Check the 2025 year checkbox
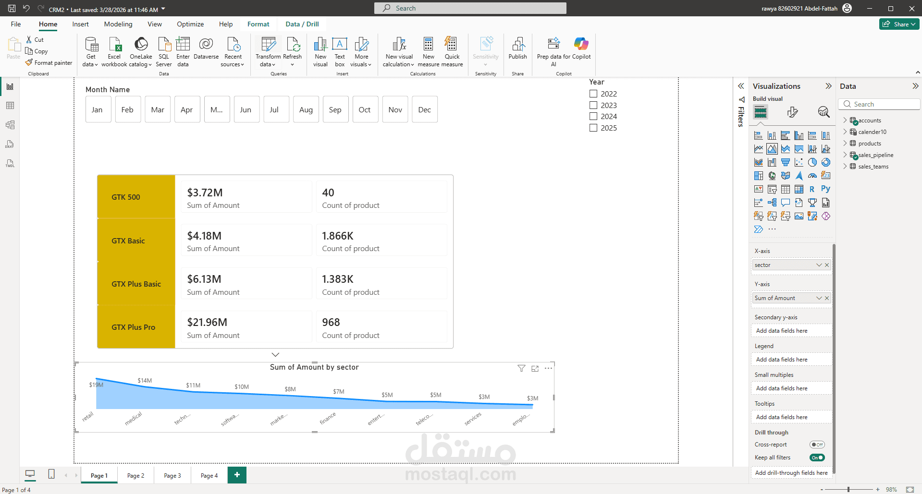This screenshot has width=922, height=494. [593, 128]
